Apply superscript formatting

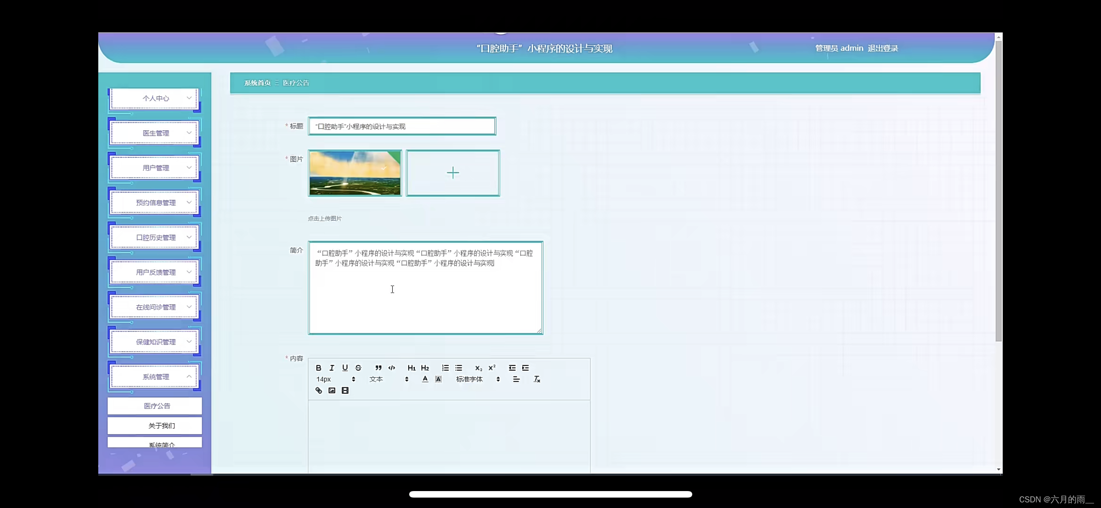tap(492, 368)
